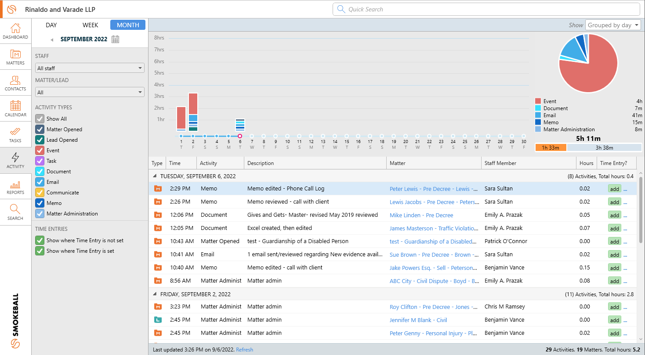Open the calendar date picker icon
Image resolution: width=645 pixels, height=355 pixels.
(115, 39)
